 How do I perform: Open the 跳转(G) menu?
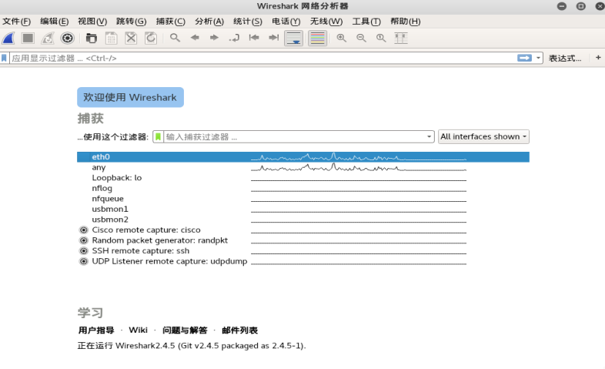[x=131, y=22]
